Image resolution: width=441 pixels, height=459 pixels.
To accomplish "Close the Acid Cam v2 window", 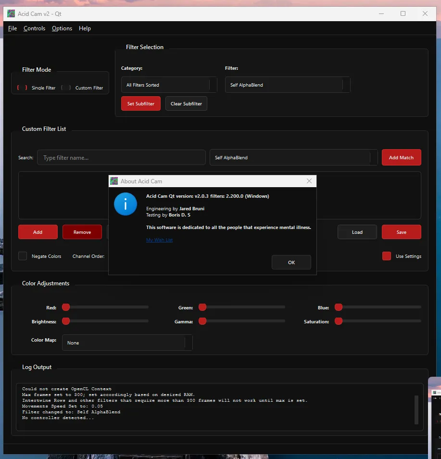I will (425, 13).
